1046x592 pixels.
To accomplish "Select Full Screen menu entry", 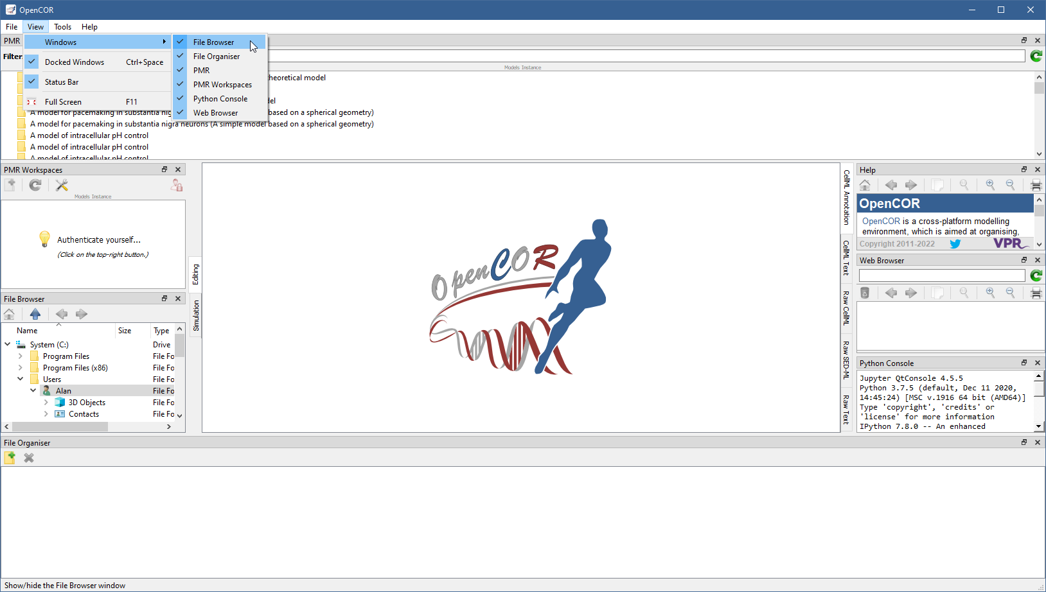I will pyautogui.click(x=63, y=102).
